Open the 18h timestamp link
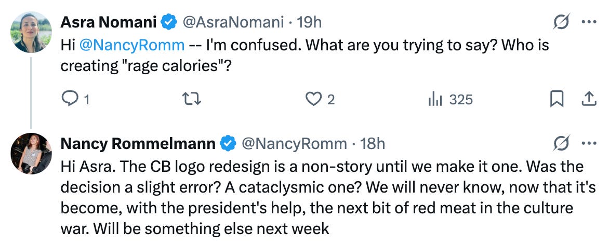Screen dimensions: 609x245 click(x=373, y=144)
